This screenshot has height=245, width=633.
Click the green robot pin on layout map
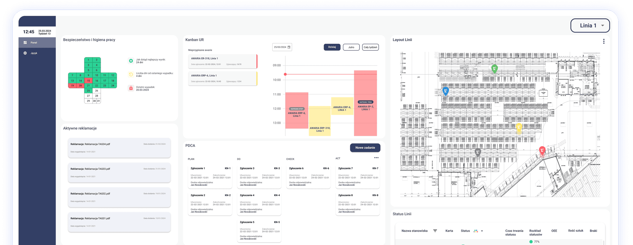click(x=494, y=69)
